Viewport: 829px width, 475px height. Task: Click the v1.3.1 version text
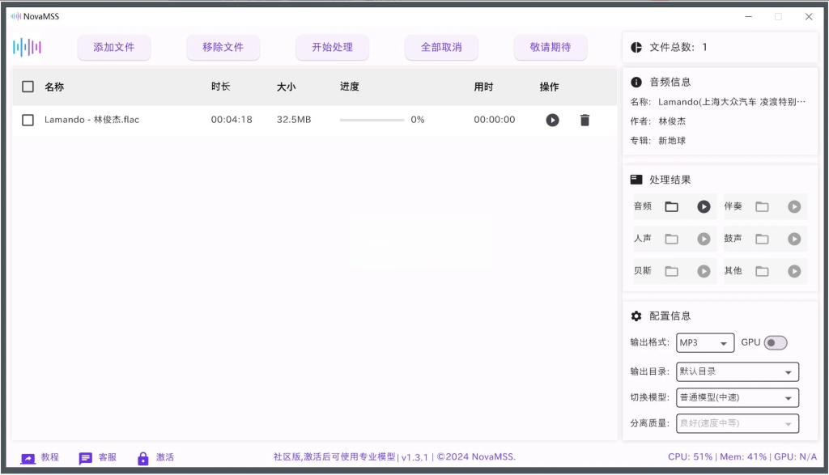414,457
